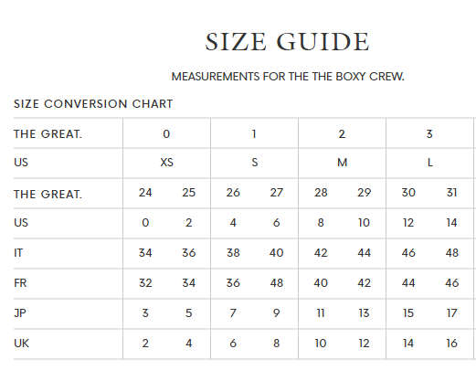The image size is (476, 381).
Task: Select the UK size 16 cell
Action: pyautogui.click(x=451, y=344)
